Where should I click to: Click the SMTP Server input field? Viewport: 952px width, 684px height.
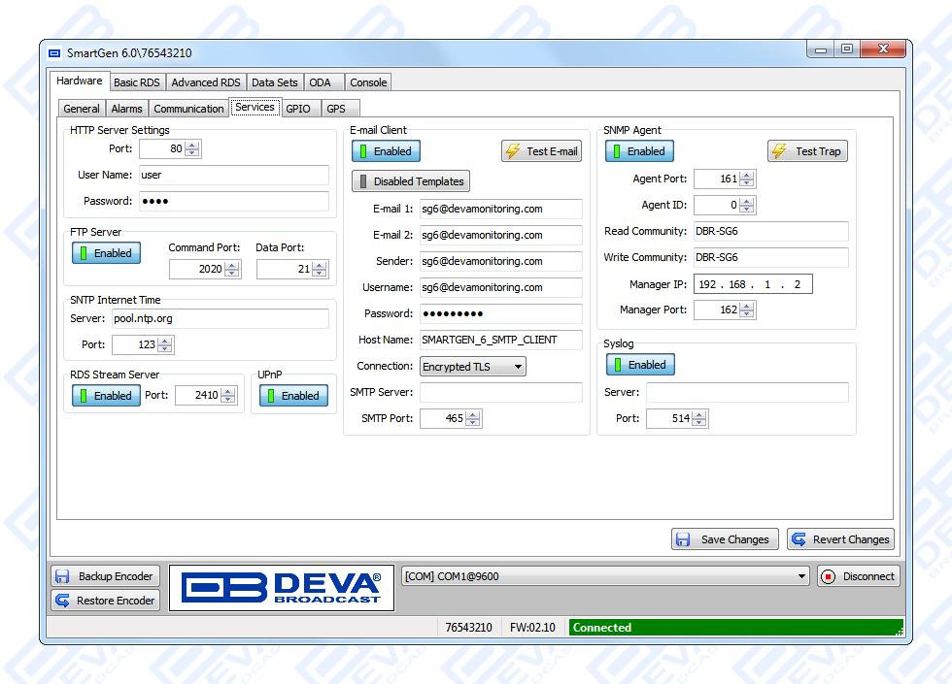(500, 393)
